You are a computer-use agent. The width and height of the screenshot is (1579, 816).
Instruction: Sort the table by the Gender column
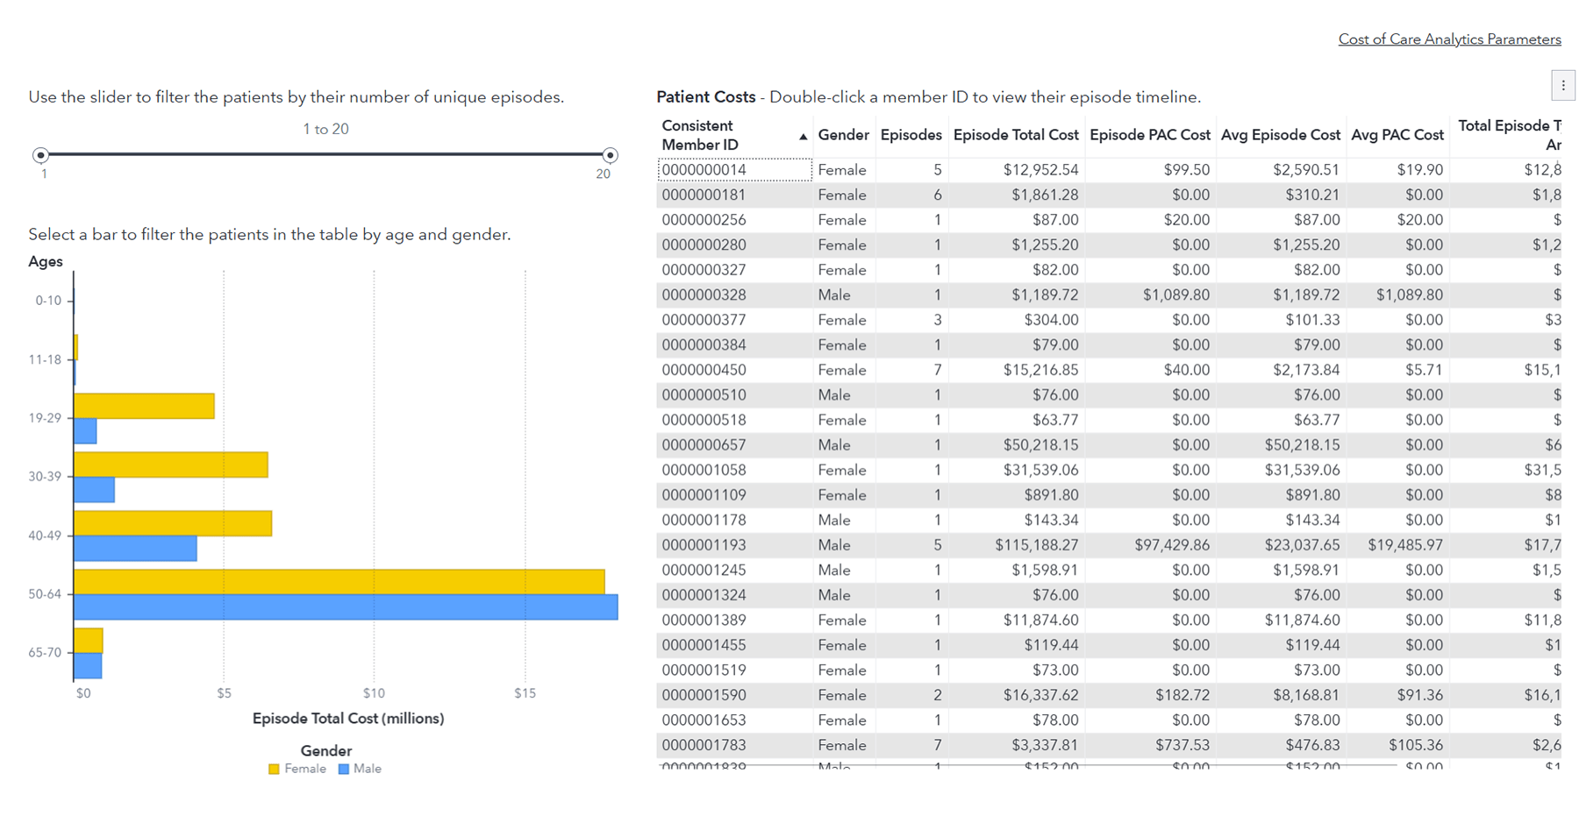point(843,135)
